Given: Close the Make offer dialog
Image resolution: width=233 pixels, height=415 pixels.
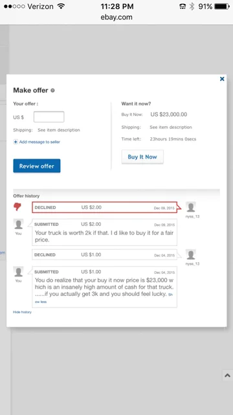Looking at the screenshot, I should coord(222,79).
